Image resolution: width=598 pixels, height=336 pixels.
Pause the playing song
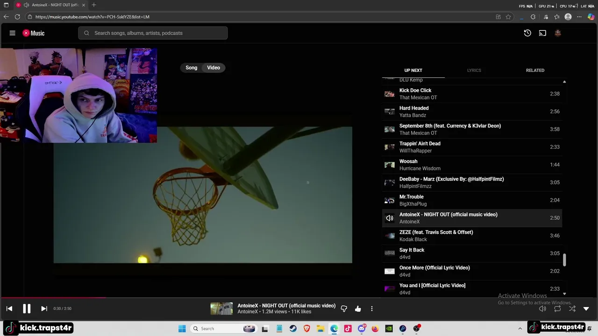pos(27,308)
